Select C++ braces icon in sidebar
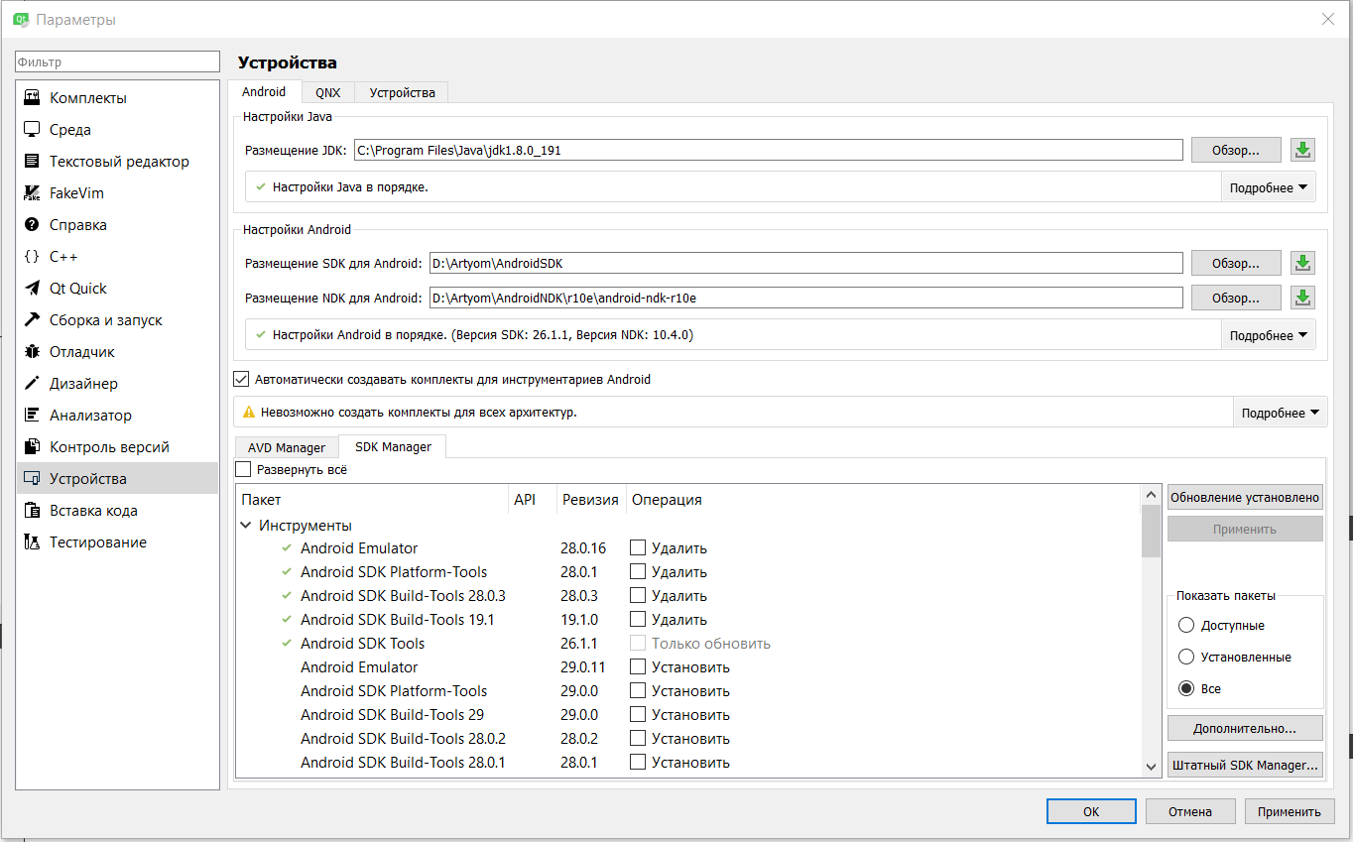This screenshot has width=1353, height=842. (32, 257)
